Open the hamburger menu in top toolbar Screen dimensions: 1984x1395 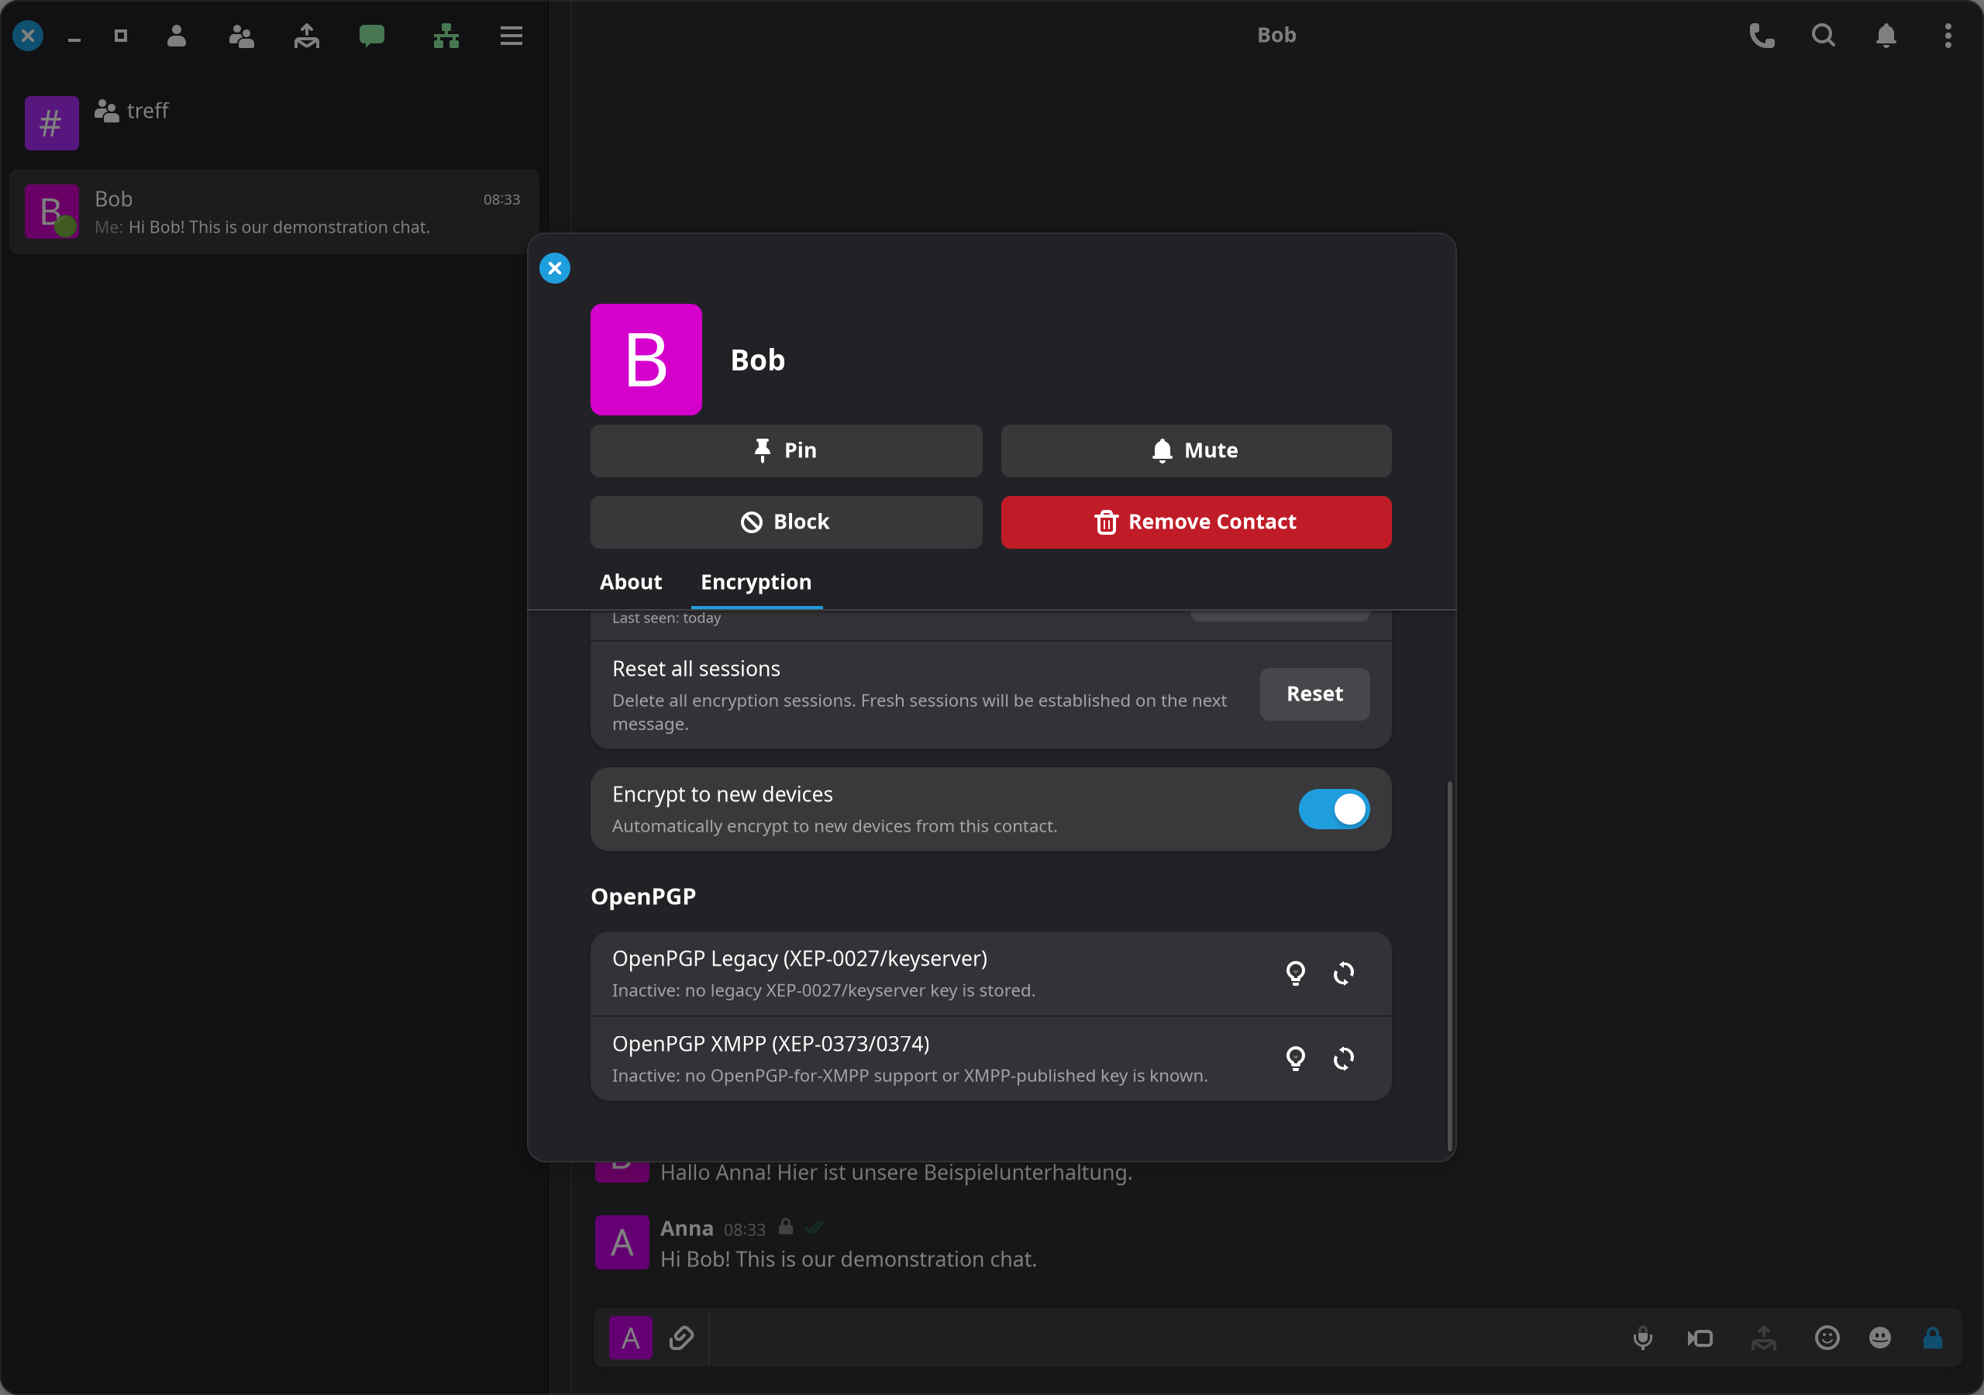[x=511, y=36]
